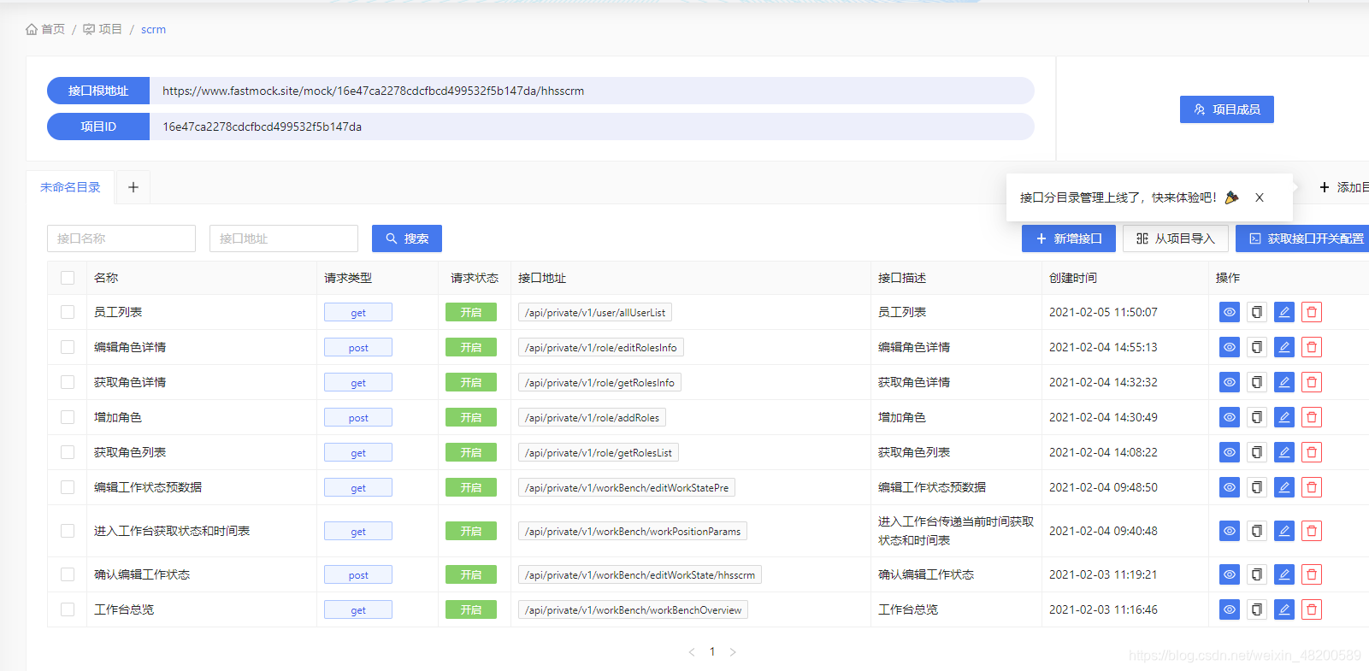Open scrm breadcrumb link
1369x671 pixels.
[x=154, y=29]
